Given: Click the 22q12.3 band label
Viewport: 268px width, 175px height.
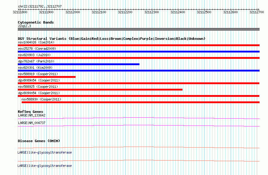Looking at the screenshot, I should (24, 26).
